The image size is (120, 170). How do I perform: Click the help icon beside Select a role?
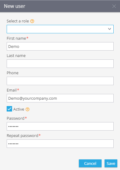[x=32, y=21]
